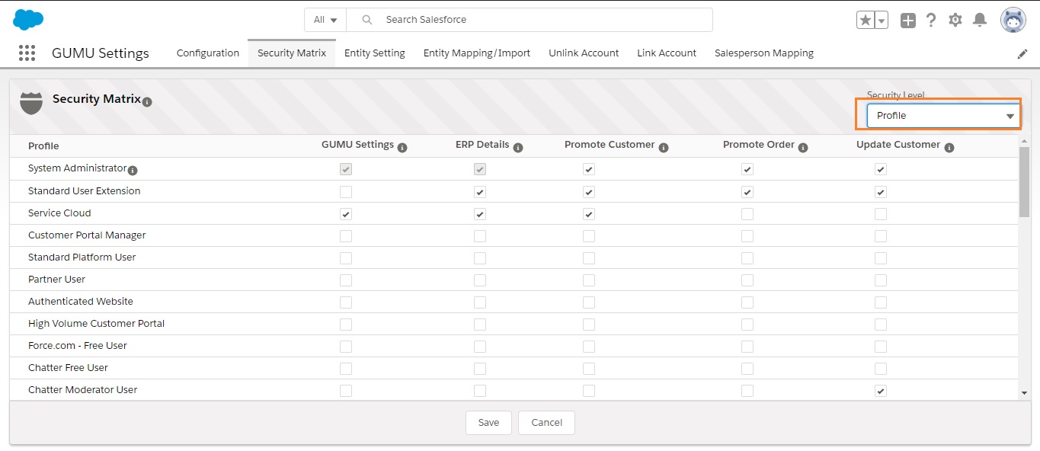Click the Save button
The height and width of the screenshot is (451, 1040).
coord(488,423)
